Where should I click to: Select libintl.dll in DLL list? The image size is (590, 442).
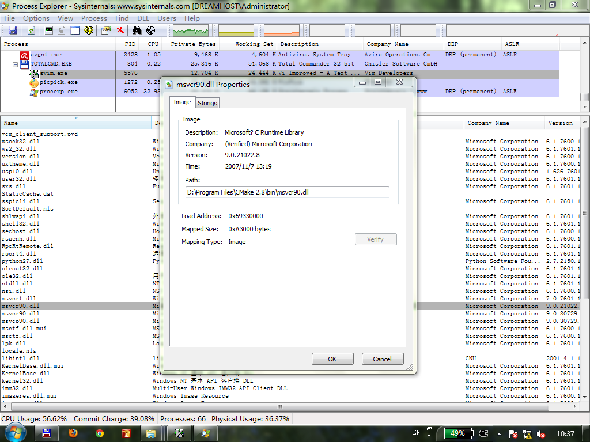point(20,358)
